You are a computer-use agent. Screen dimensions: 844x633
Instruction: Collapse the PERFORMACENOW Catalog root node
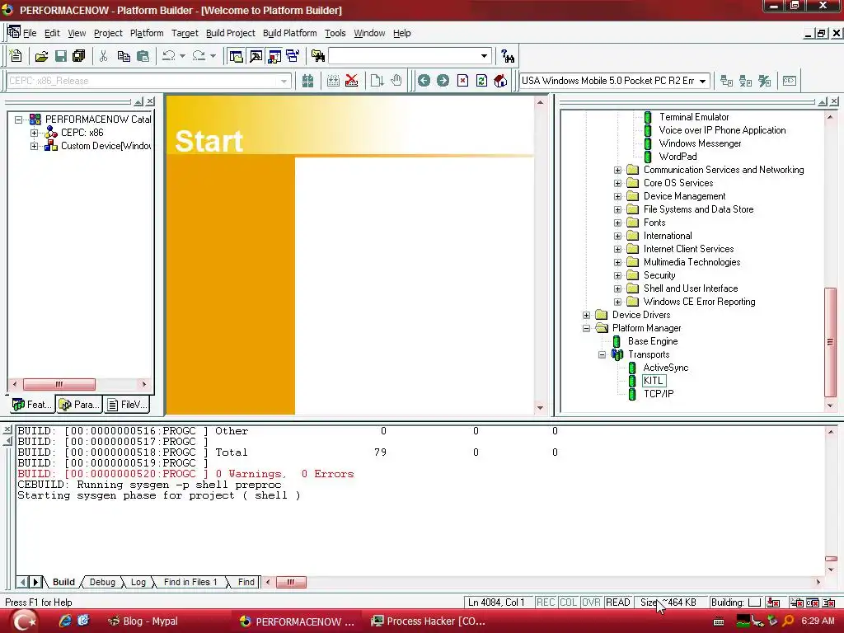(19, 120)
